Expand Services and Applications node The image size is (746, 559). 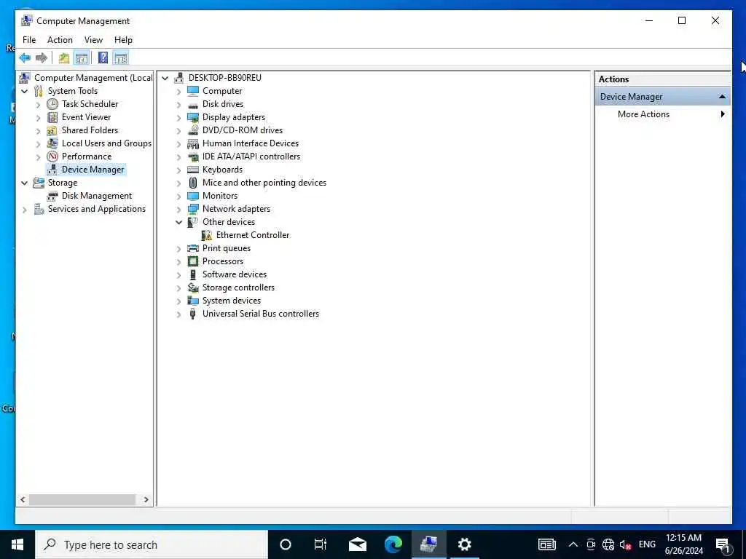[x=25, y=209]
